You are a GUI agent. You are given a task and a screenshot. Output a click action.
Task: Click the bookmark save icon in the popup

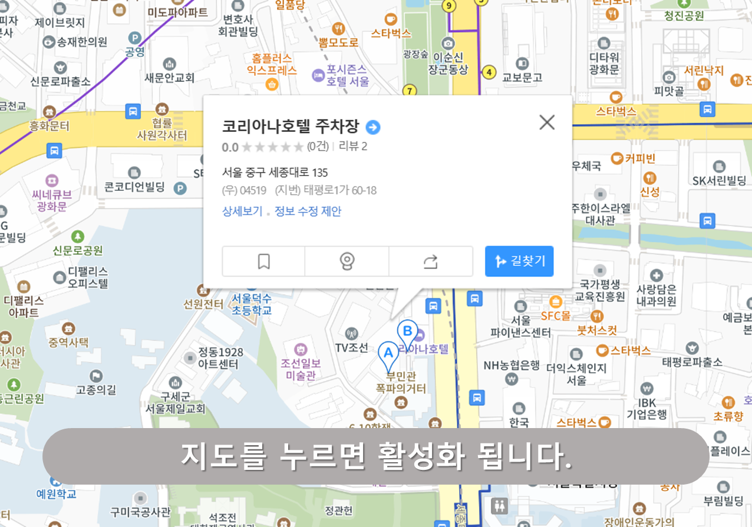(263, 261)
